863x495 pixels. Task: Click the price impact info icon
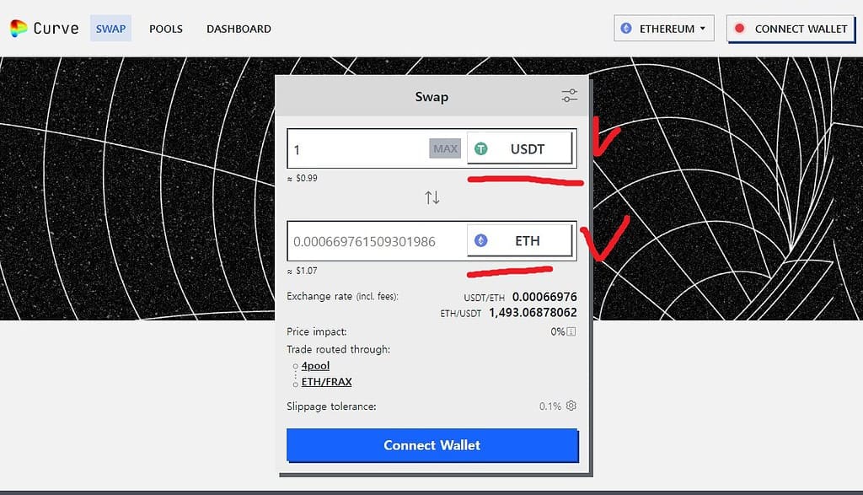click(571, 331)
